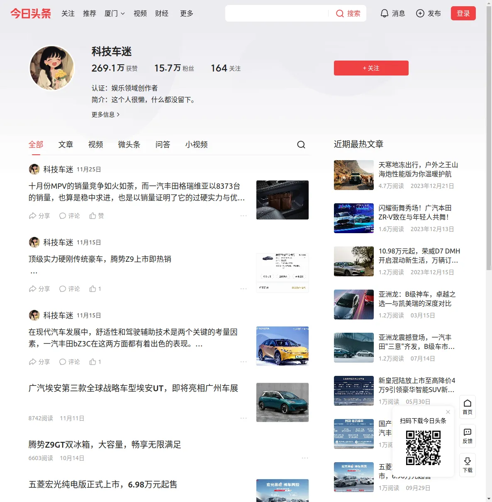This screenshot has height=502, width=492.
Task: Scan the 今日头条 download QR code
Action: pyautogui.click(x=423, y=448)
